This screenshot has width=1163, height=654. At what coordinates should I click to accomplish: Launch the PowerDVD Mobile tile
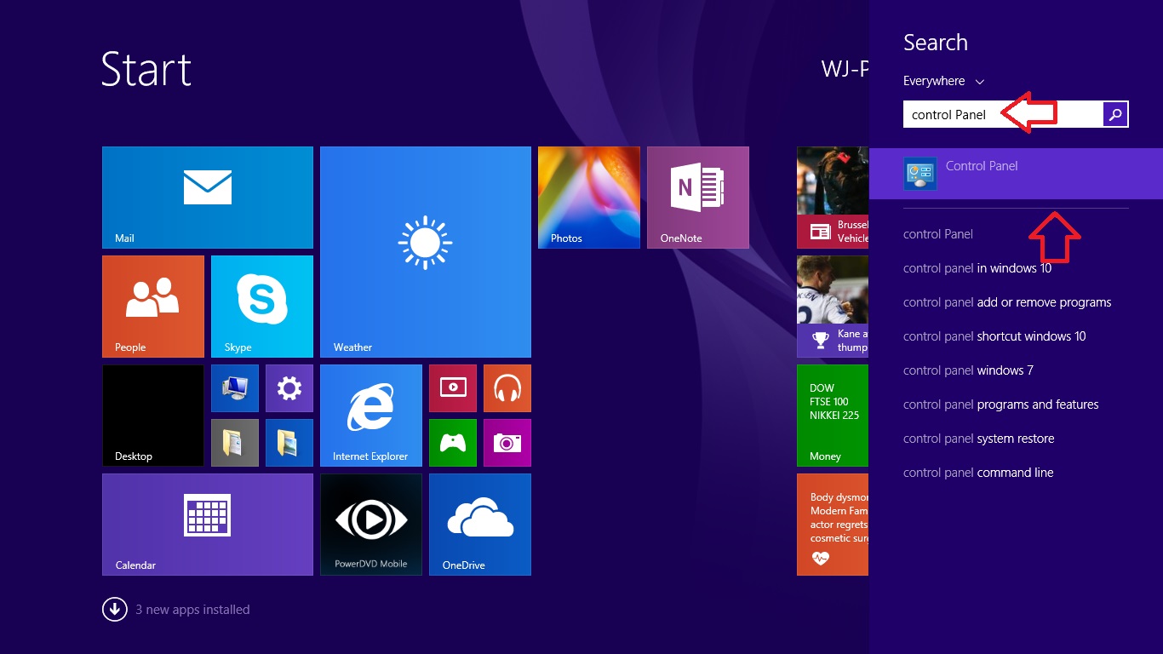tap(371, 525)
